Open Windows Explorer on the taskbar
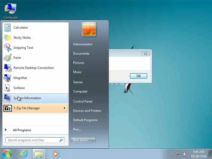The width and height of the screenshot is (212, 159). (39, 154)
